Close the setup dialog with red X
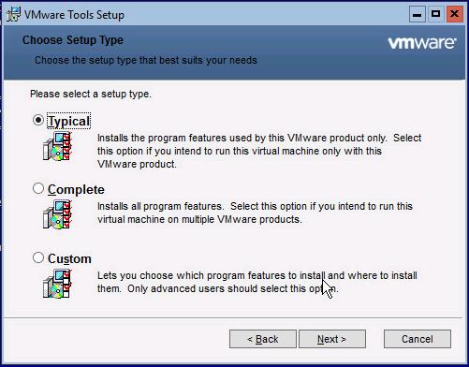 coord(455,14)
